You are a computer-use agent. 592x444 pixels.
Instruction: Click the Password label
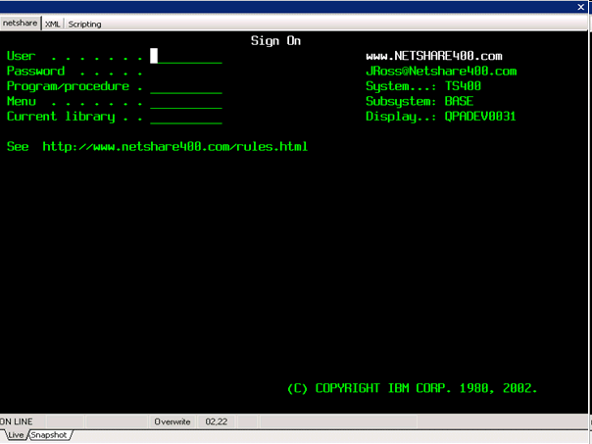tap(36, 72)
